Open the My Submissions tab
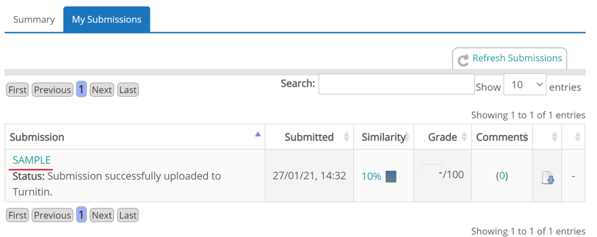This screenshot has width=597, height=237. point(106,19)
